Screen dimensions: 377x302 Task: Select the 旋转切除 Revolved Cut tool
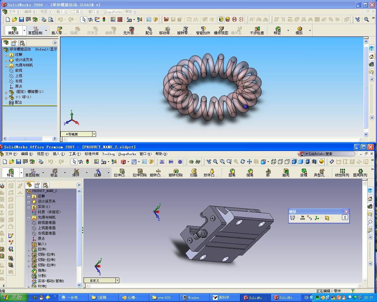pyautogui.click(x=176, y=173)
